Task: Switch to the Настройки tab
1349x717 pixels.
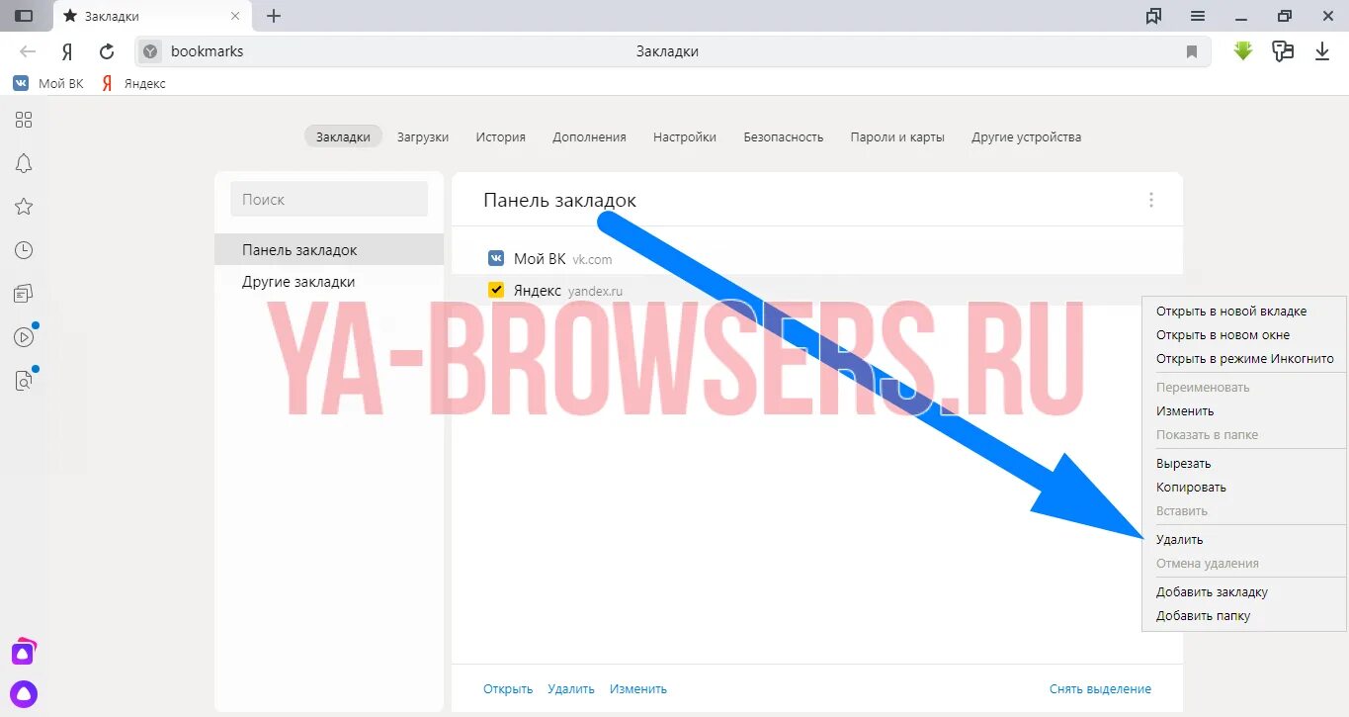Action: pyautogui.click(x=685, y=136)
